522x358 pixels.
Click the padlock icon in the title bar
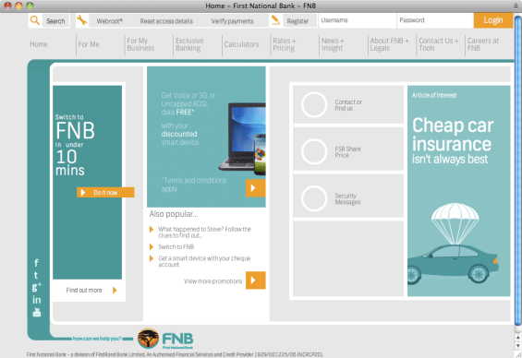point(516,6)
